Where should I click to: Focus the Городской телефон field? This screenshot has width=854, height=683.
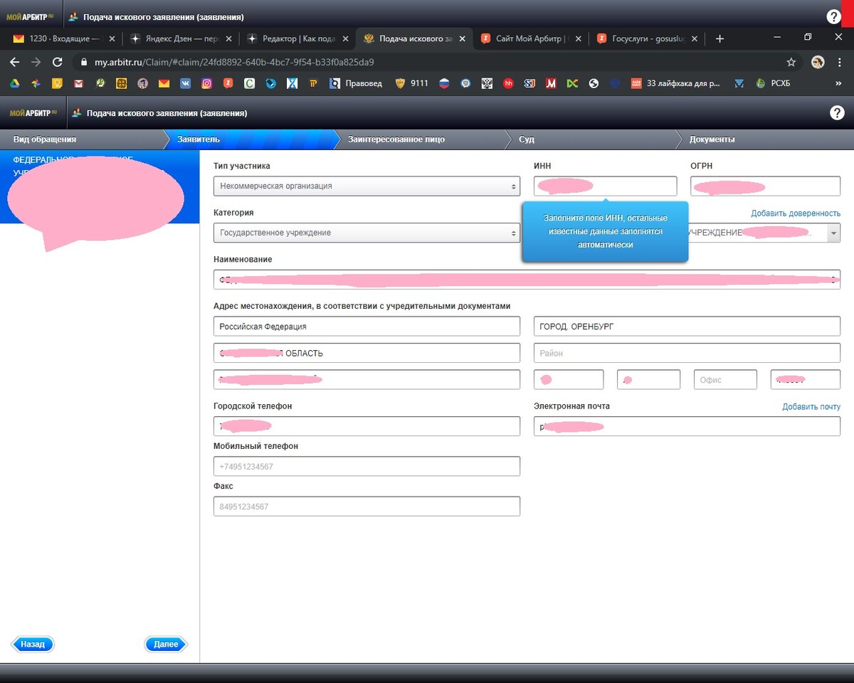pos(367,426)
